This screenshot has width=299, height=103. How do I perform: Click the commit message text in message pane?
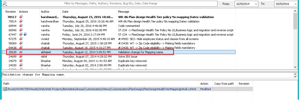pos(34,75)
